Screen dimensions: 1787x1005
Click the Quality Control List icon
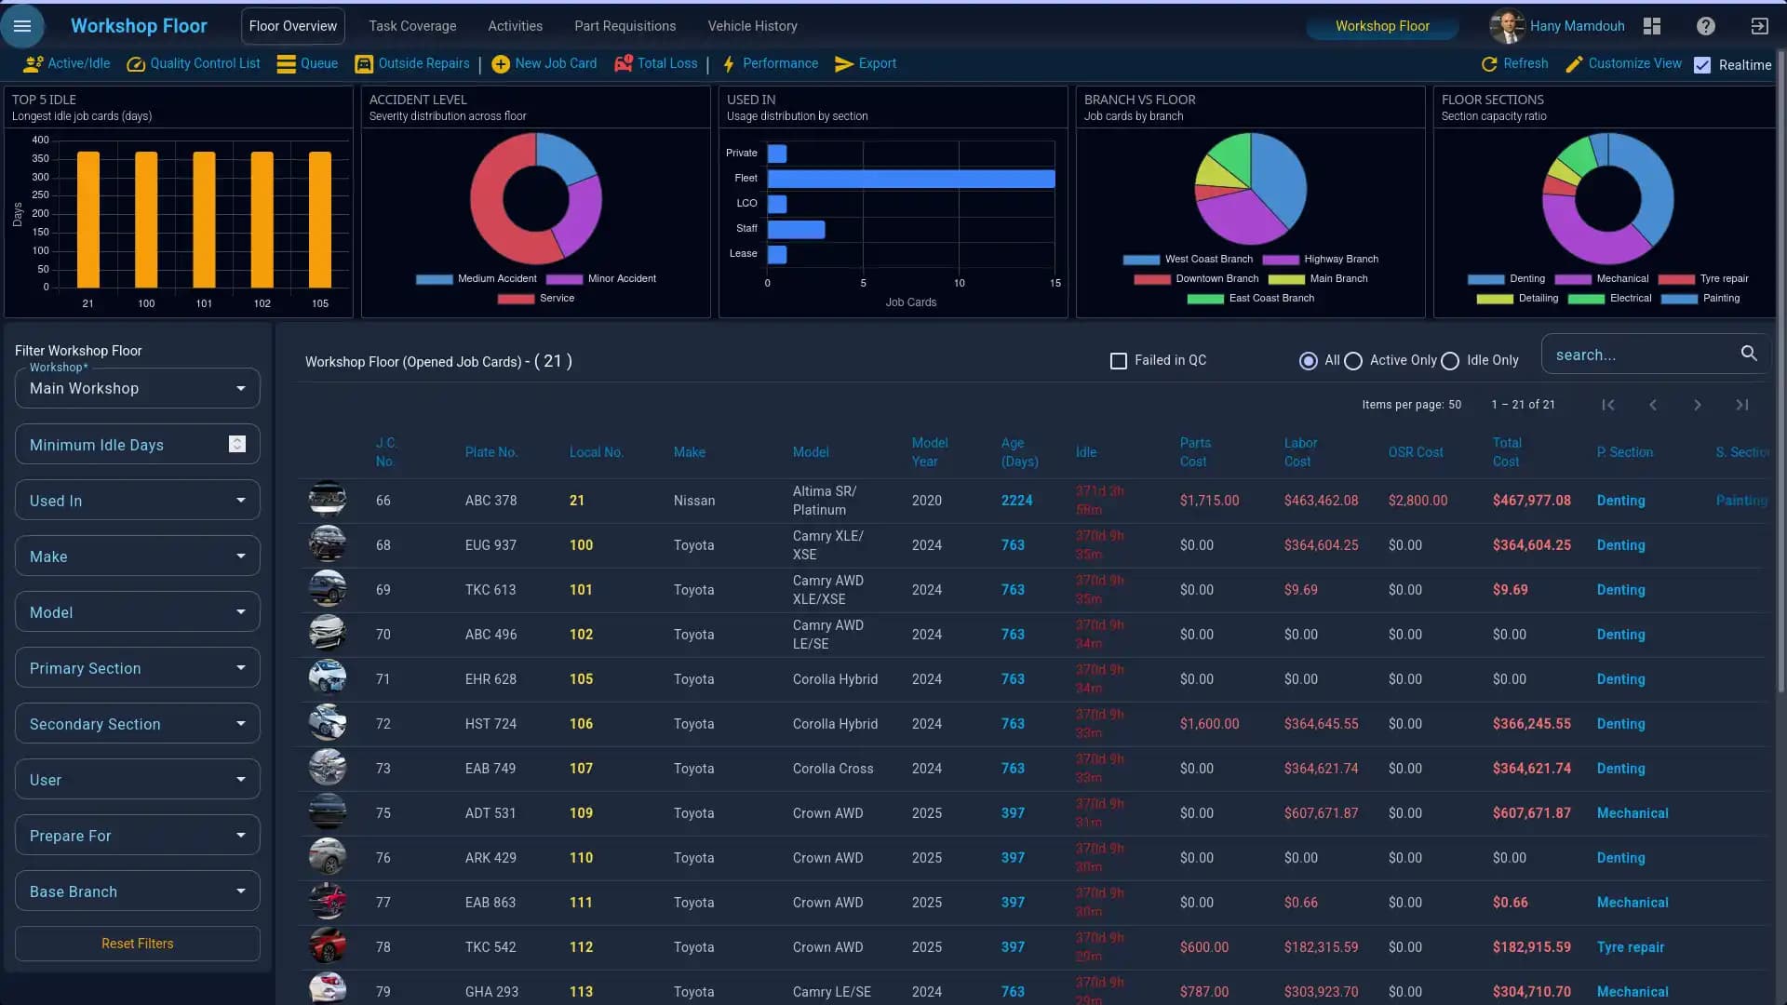tap(136, 64)
